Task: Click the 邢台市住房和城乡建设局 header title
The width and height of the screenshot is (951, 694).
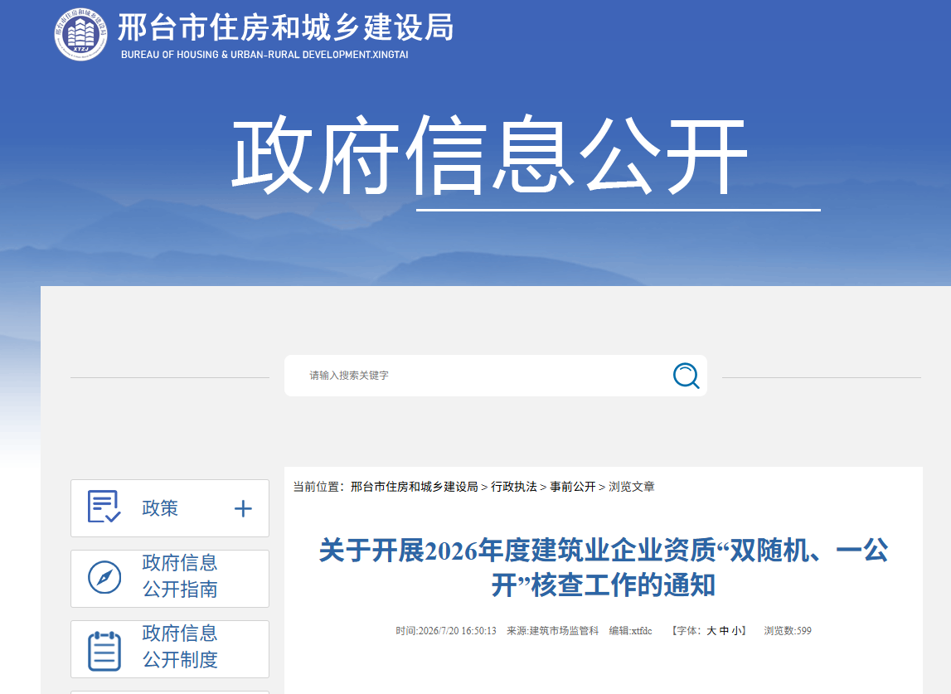Action: click(286, 27)
